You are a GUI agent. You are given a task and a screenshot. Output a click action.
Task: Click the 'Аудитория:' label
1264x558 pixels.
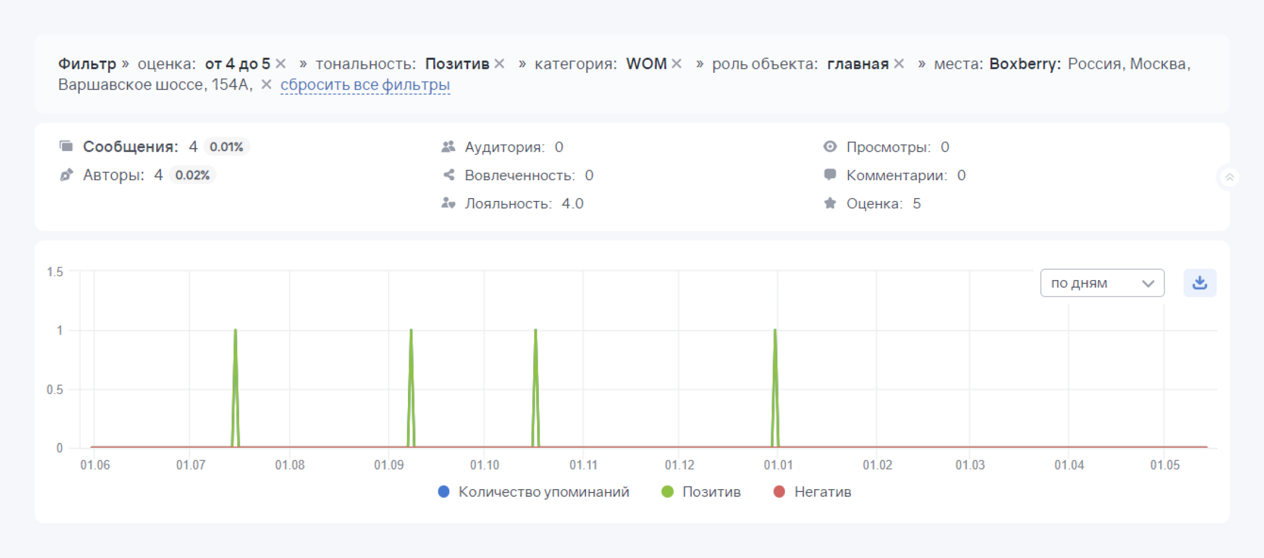(x=505, y=148)
